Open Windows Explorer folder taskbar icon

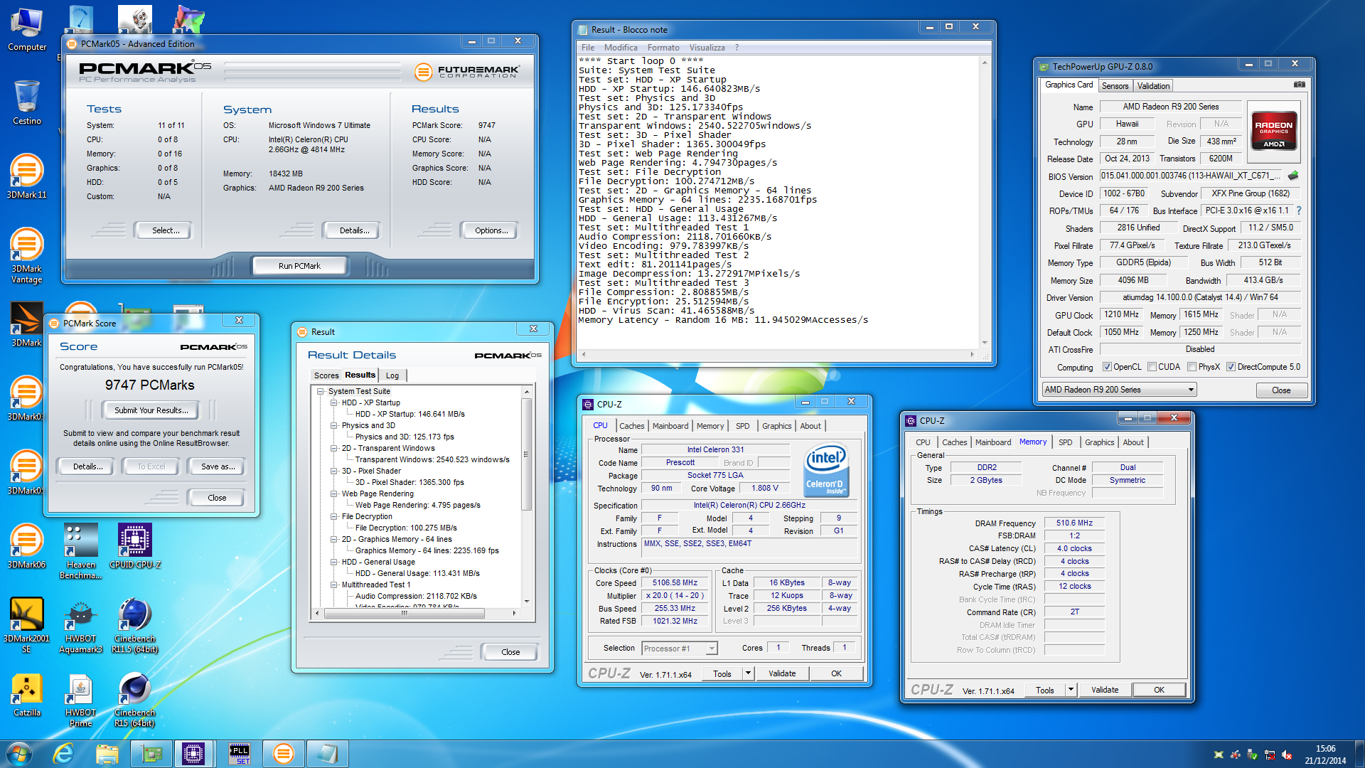click(x=107, y=753)
